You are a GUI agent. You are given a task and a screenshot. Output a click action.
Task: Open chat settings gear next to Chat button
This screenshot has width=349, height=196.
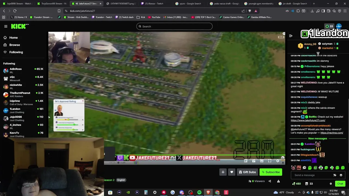[x=331, y=184]
